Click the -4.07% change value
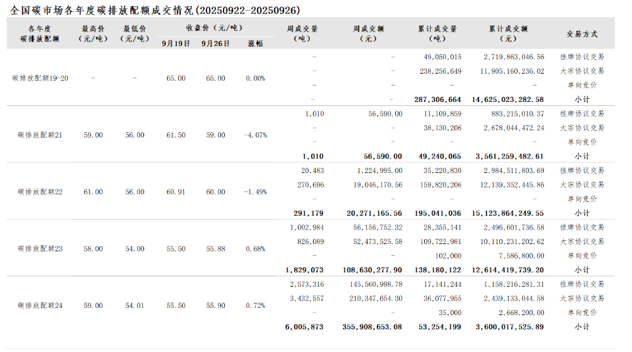Screen dimensions: 632x352 coord(255,135)
